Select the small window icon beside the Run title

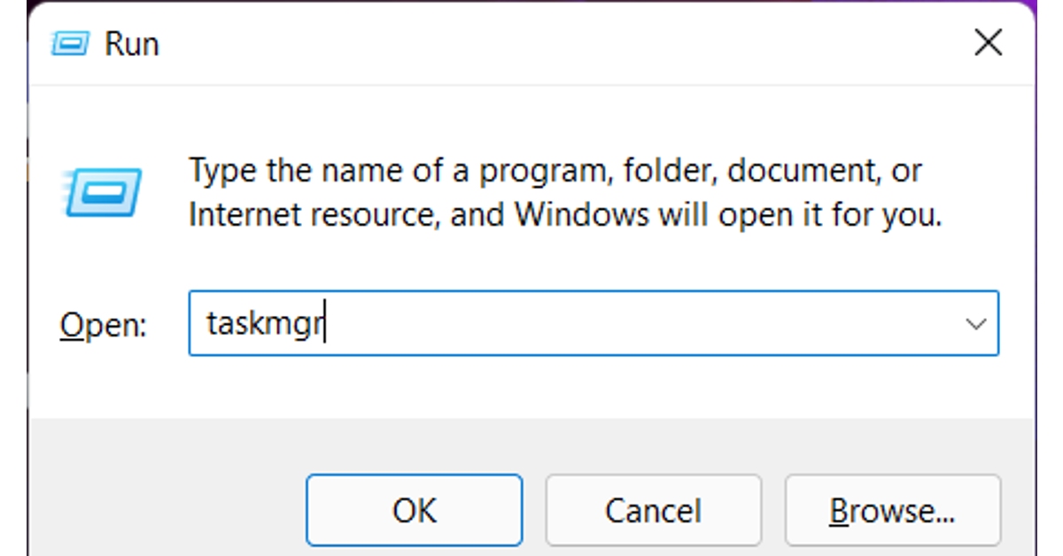click(x=72, y=42)
